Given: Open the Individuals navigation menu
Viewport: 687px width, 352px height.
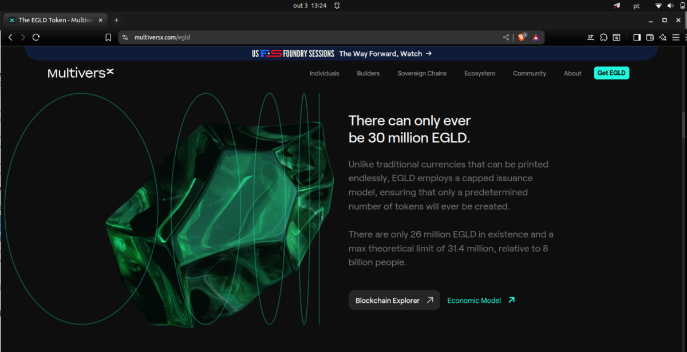Looking at the screenshot, I should [x=324, y=73].
